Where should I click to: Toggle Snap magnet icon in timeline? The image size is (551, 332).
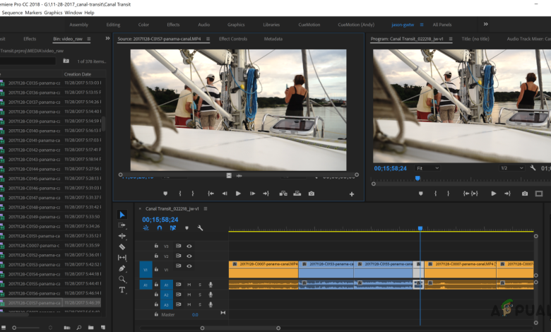[x=160, y=228]
